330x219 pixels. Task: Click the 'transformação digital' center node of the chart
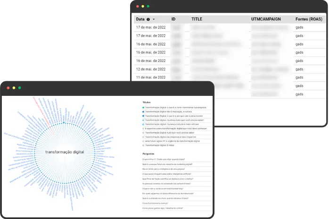pyautogui.click(x=65, y=152)
